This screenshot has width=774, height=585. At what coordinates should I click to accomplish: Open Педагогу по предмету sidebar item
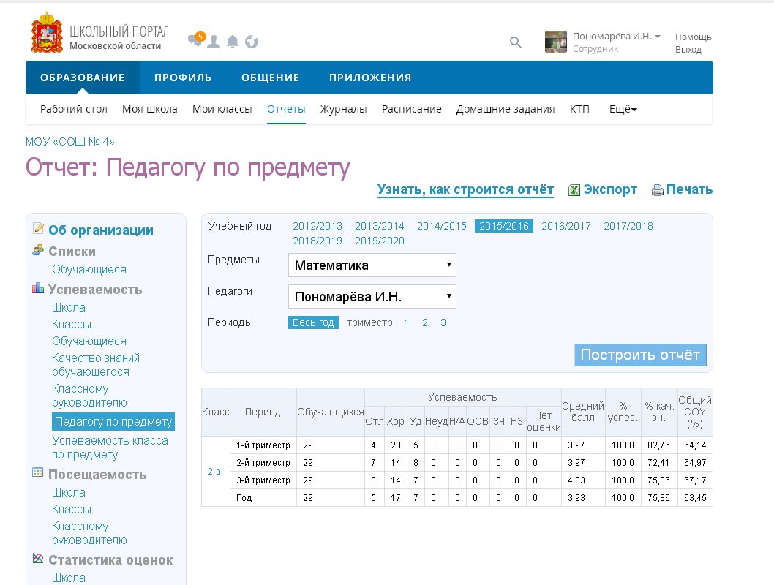tap(113, 421)
